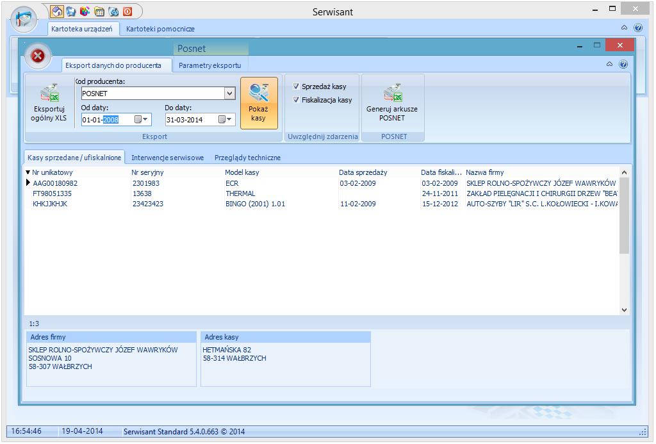Click the 19-04-2014 date in status bar

[83, 431]
